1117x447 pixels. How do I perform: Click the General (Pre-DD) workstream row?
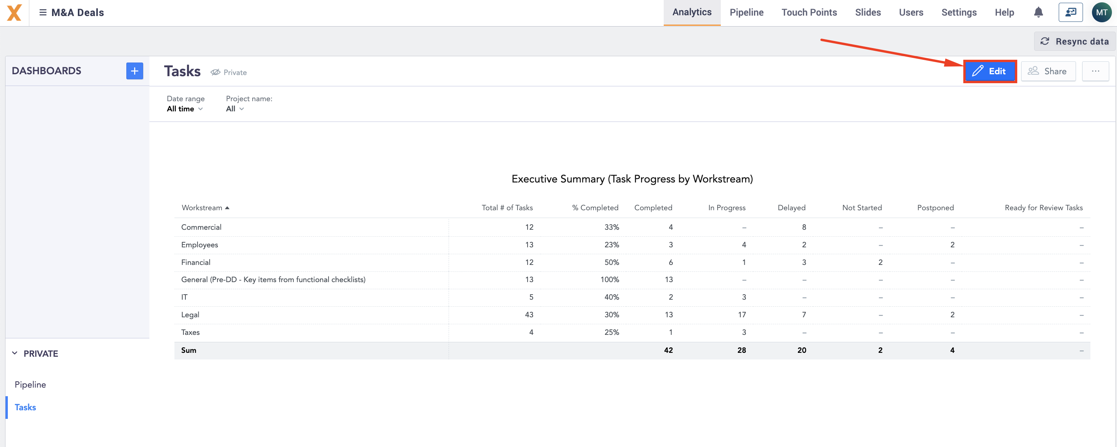[x=632, y=280]
